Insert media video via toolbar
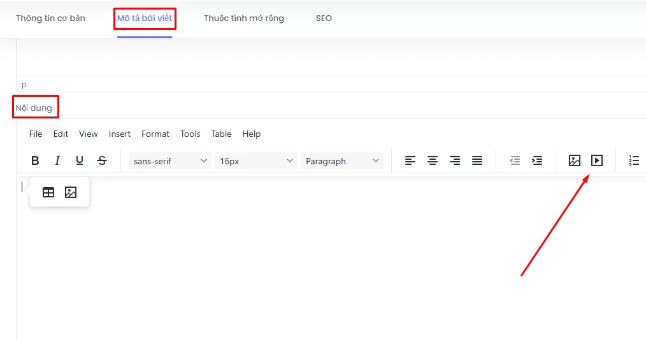This screenshot has height=340, width=646. point(597,161)
